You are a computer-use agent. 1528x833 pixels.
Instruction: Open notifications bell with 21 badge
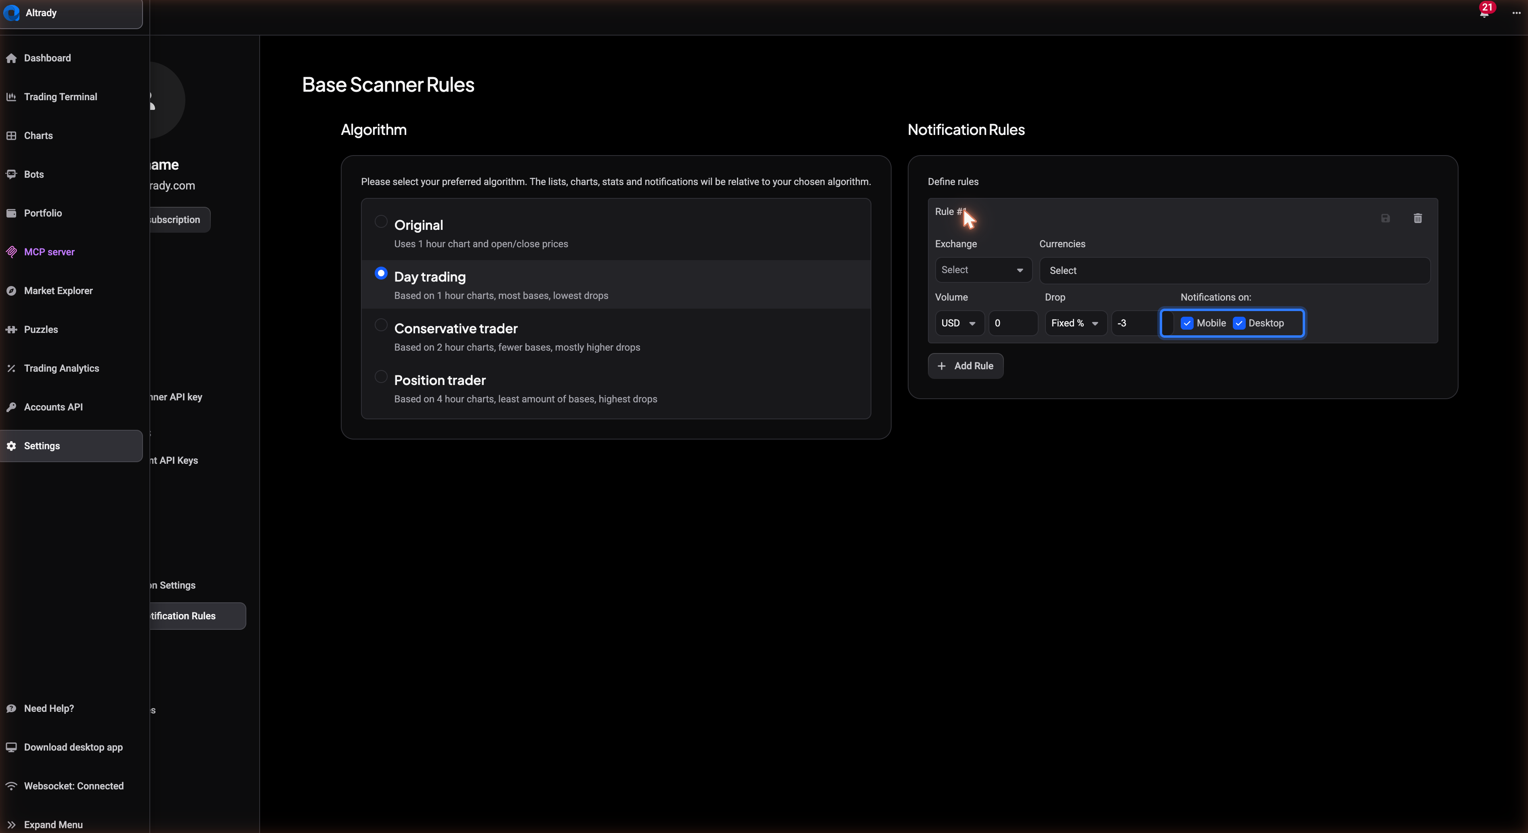(1484, 12)
